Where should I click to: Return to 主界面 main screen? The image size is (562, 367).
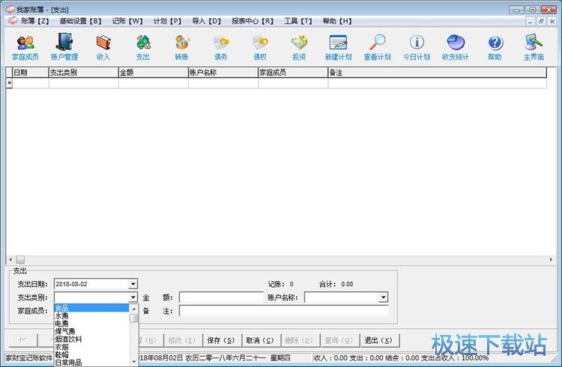point(534,47)
